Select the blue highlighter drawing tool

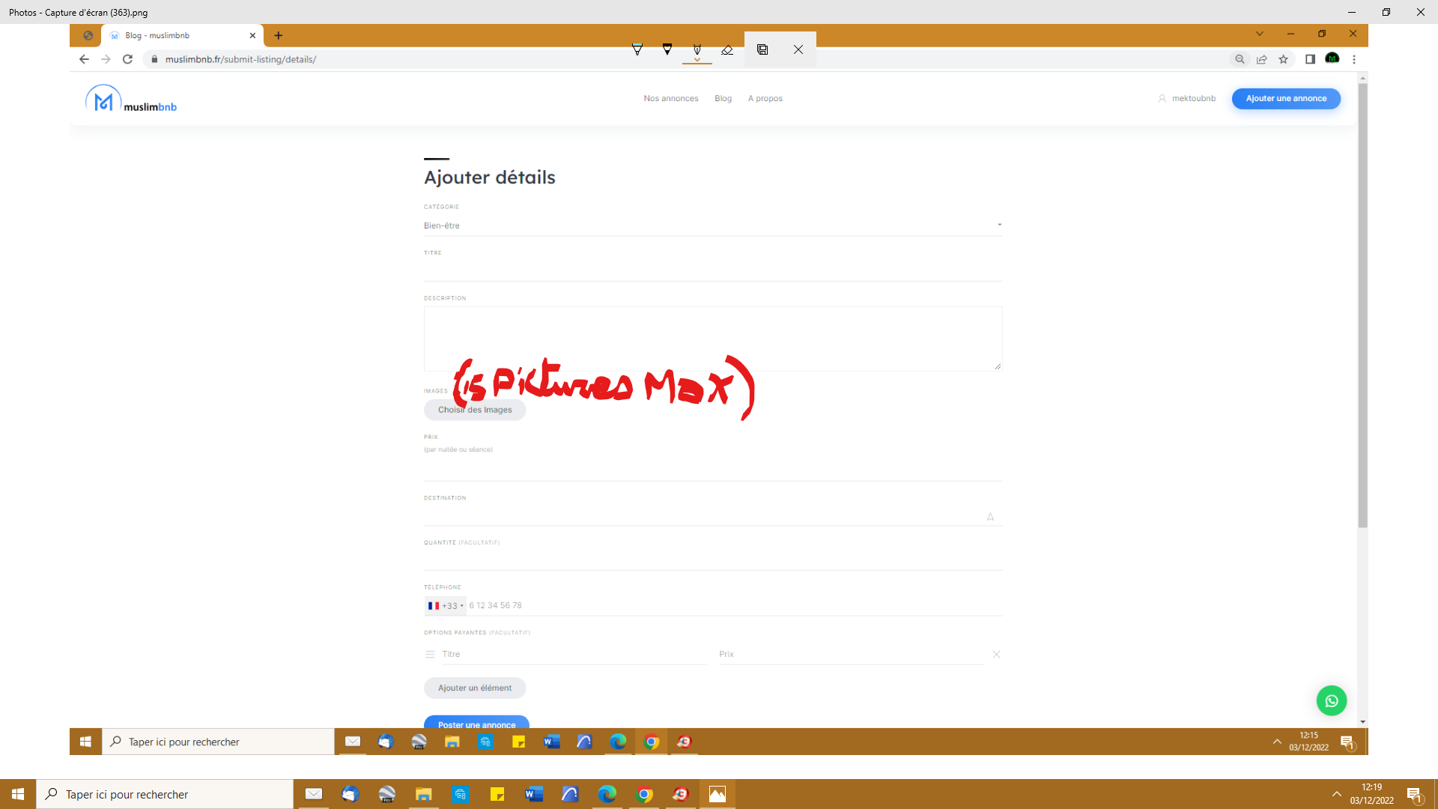[637, 49]
